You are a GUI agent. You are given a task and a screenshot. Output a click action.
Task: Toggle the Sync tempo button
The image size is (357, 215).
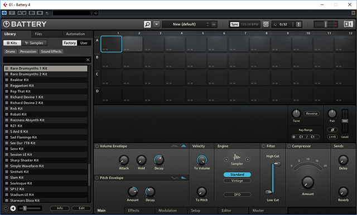pos(234,25)
